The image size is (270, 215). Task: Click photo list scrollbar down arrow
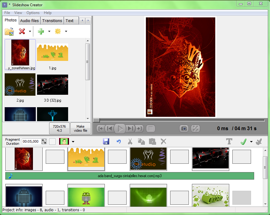pos(88,118)
